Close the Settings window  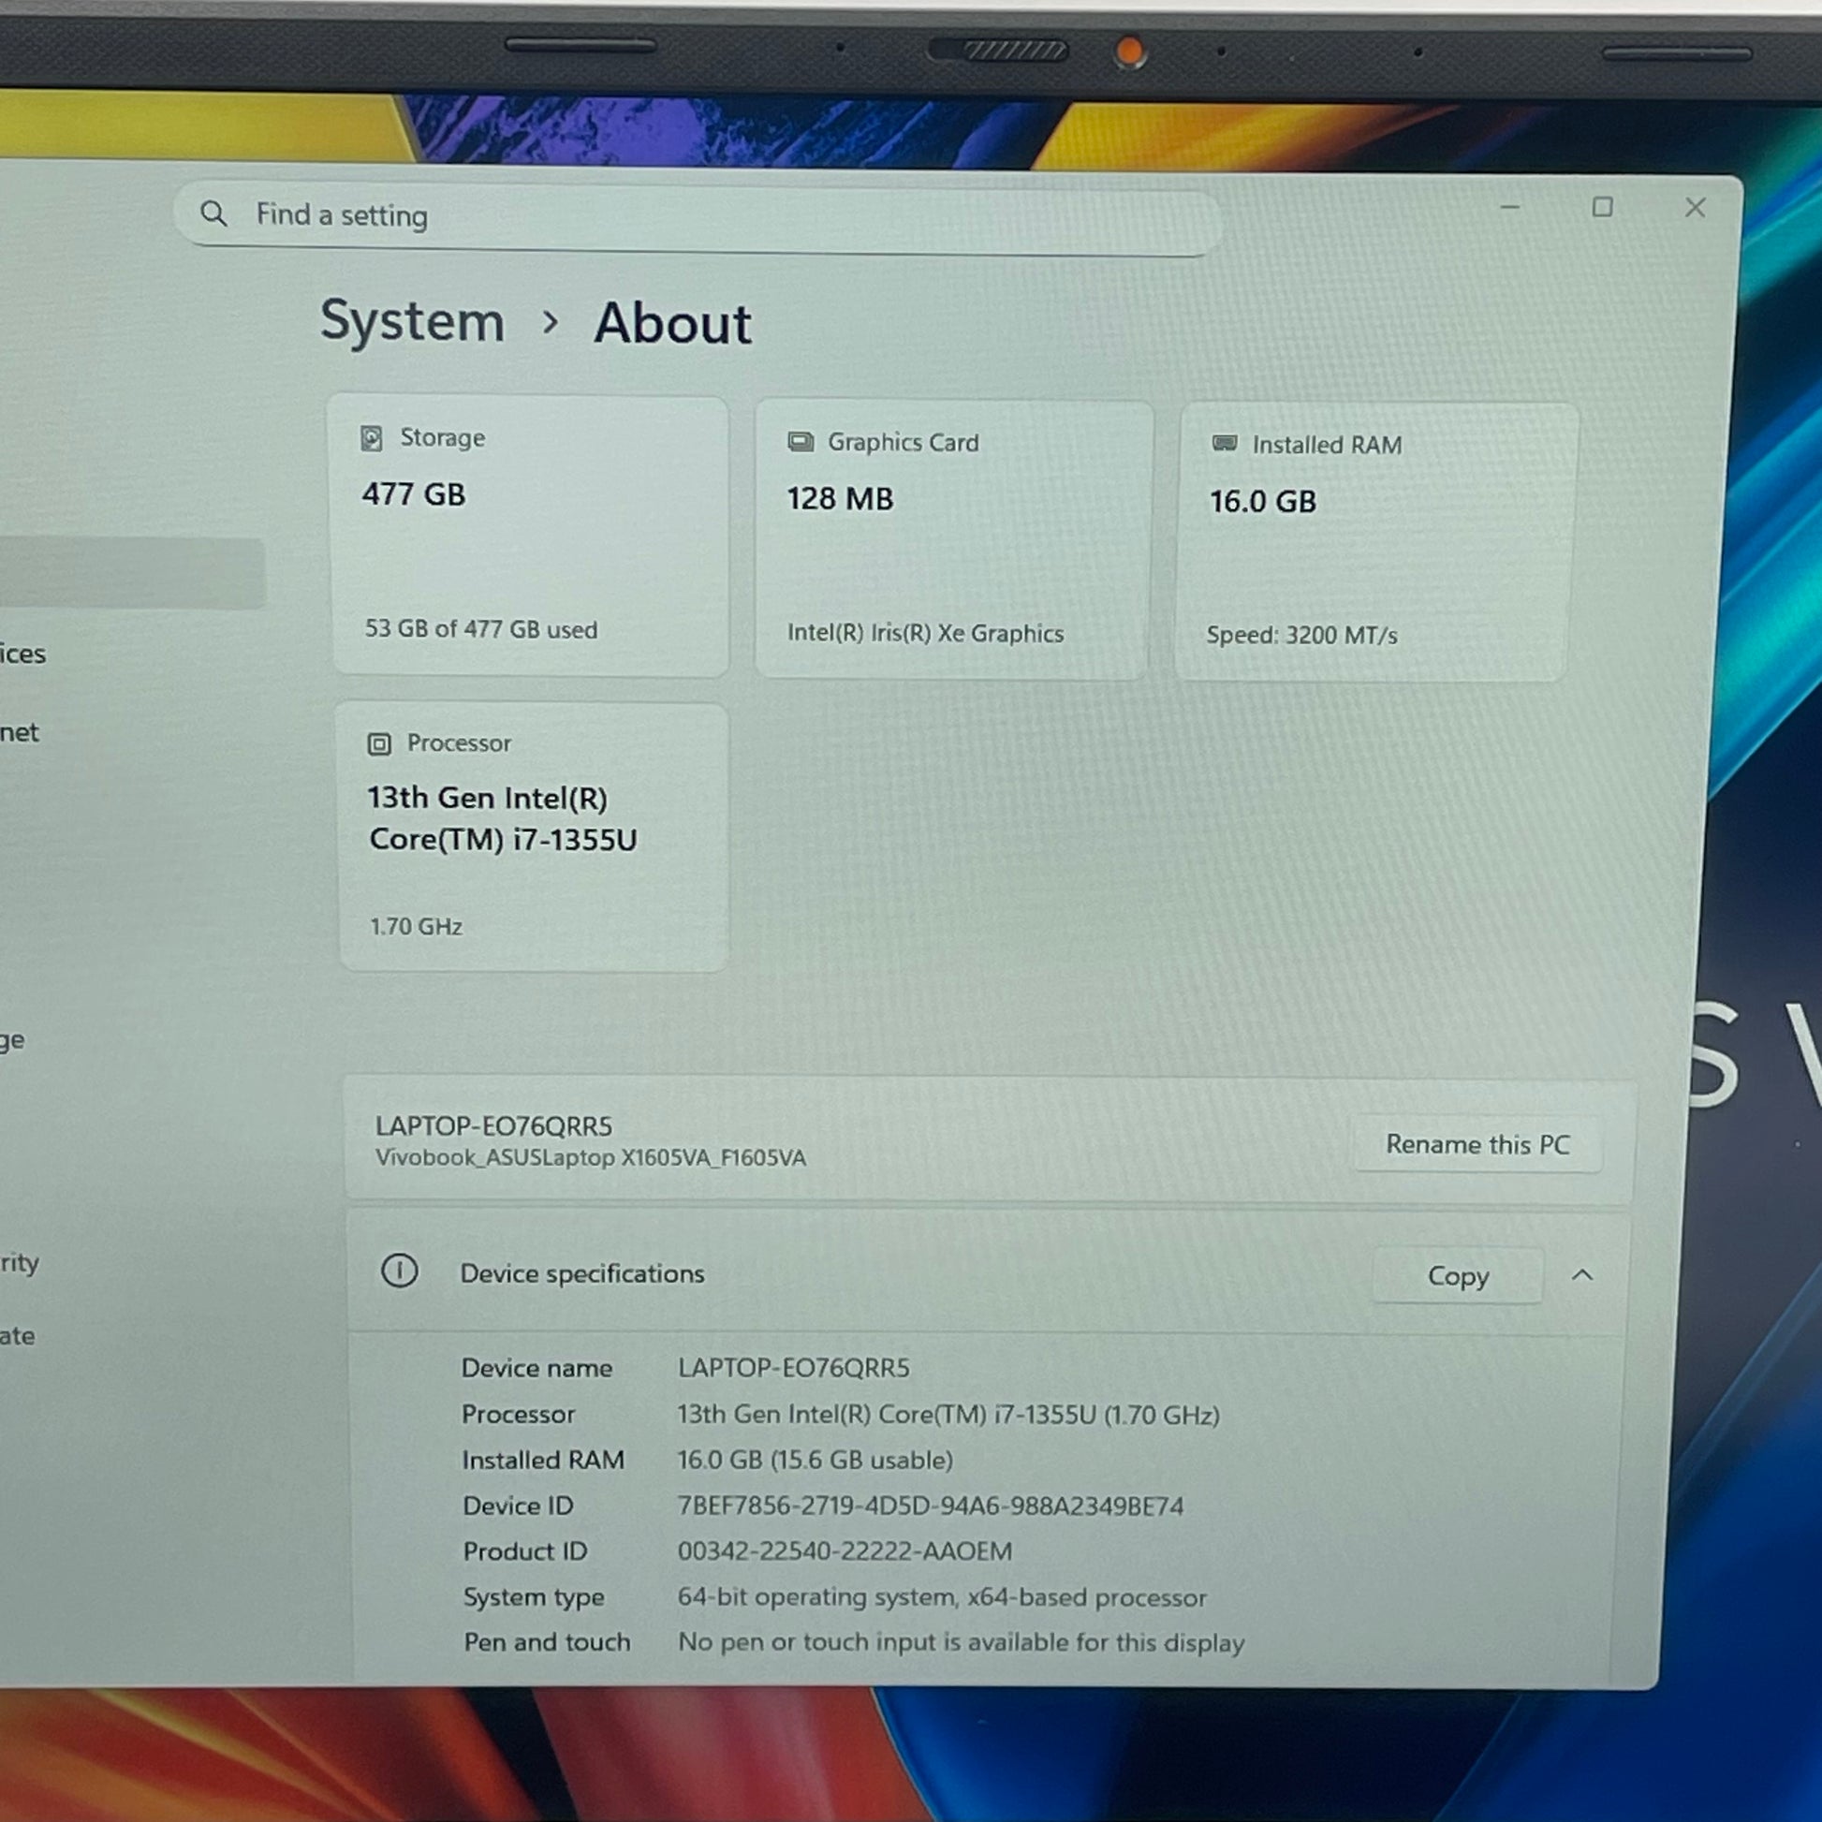click(x=1695, y=208)
